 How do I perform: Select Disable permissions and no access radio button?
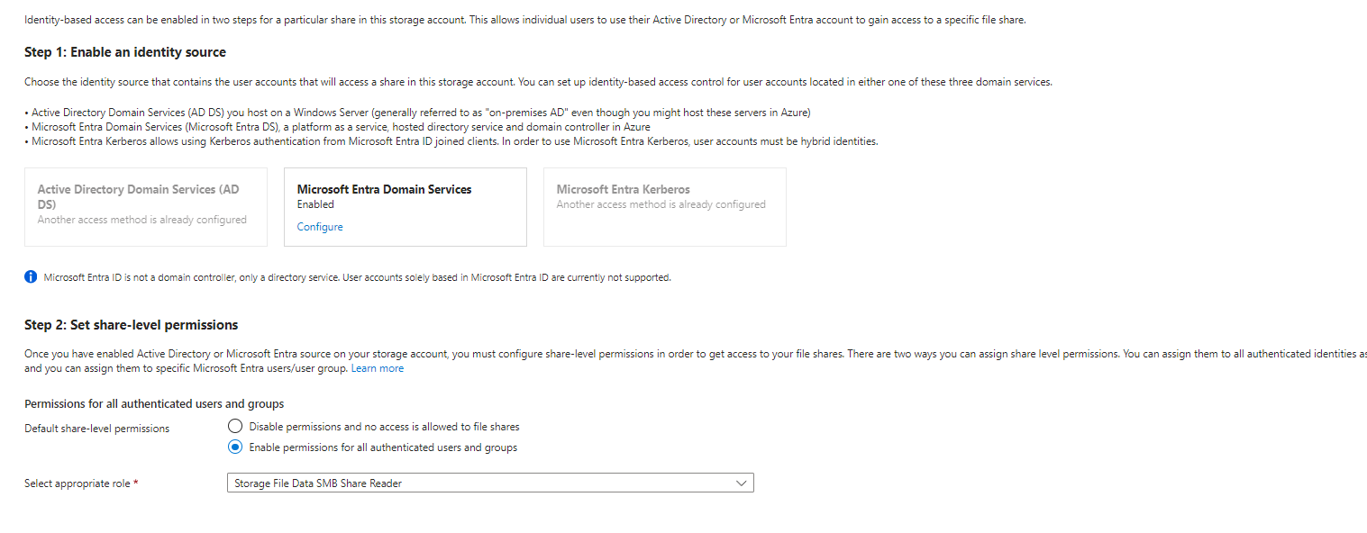click(x=235, y=426)
